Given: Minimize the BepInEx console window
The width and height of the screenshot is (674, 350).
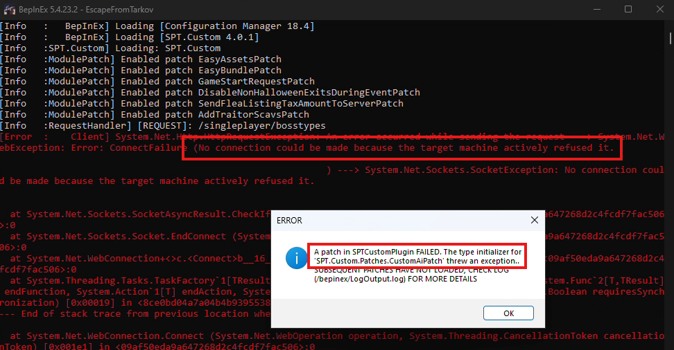Looking at the screenshot, I should (596, 9).
